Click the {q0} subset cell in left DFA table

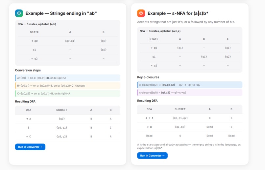coord(62,119)
